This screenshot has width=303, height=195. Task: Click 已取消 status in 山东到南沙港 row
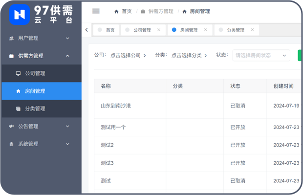pyautogui.click(x=238, y=106)
